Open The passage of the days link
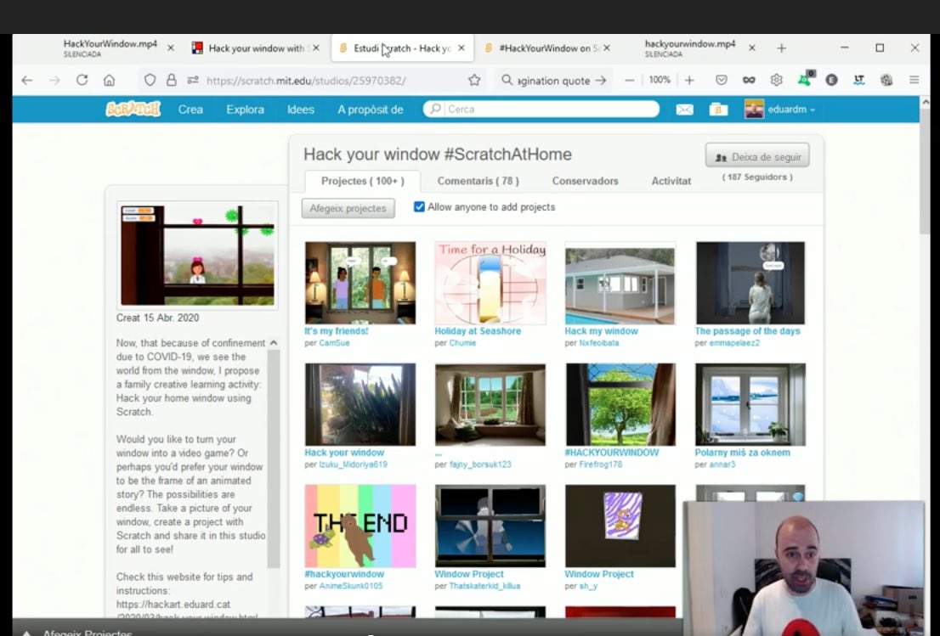 [x=747, y=331]
